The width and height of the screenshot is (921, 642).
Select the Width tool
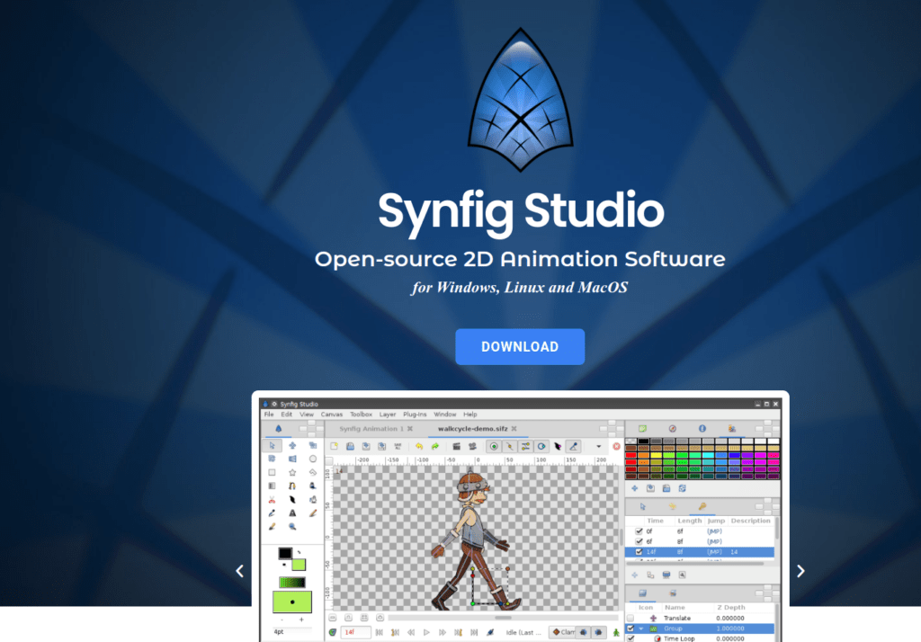pos(292,500)
